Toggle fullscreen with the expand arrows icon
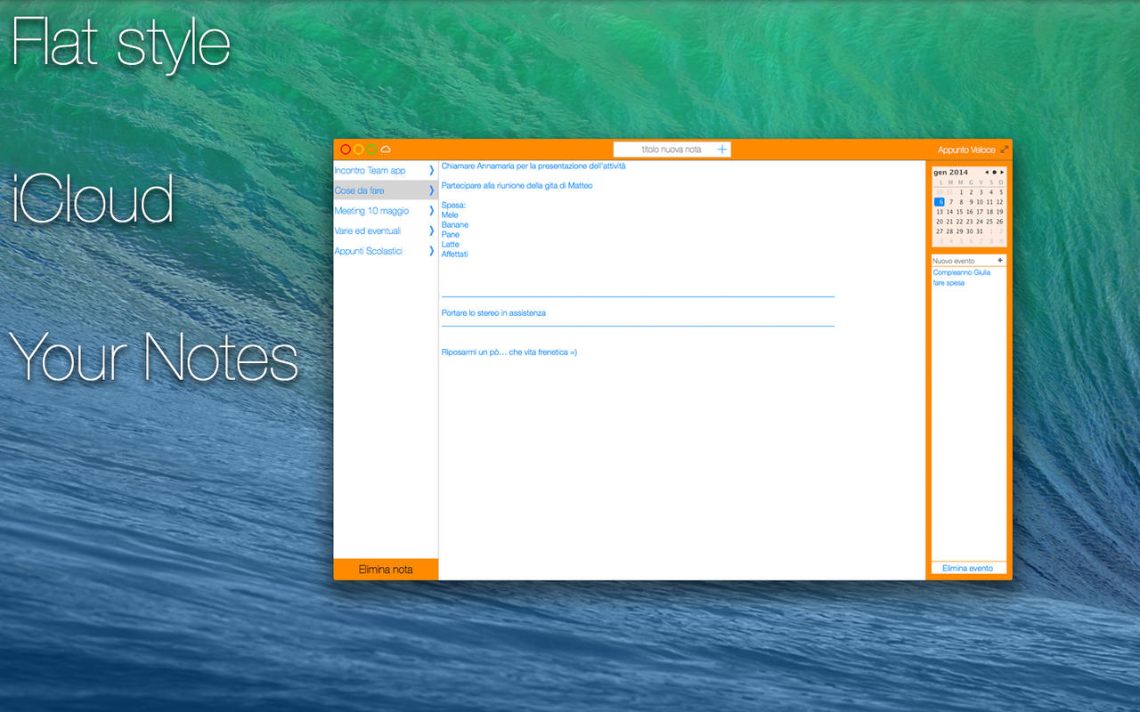 (x=1005, y=150)
